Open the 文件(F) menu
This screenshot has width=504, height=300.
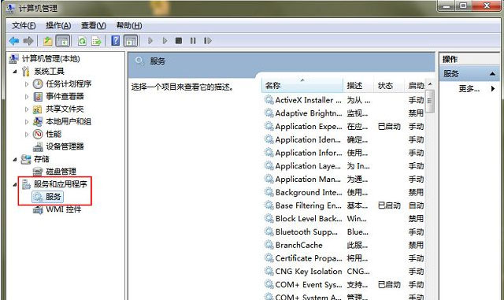tap(24, 25)
